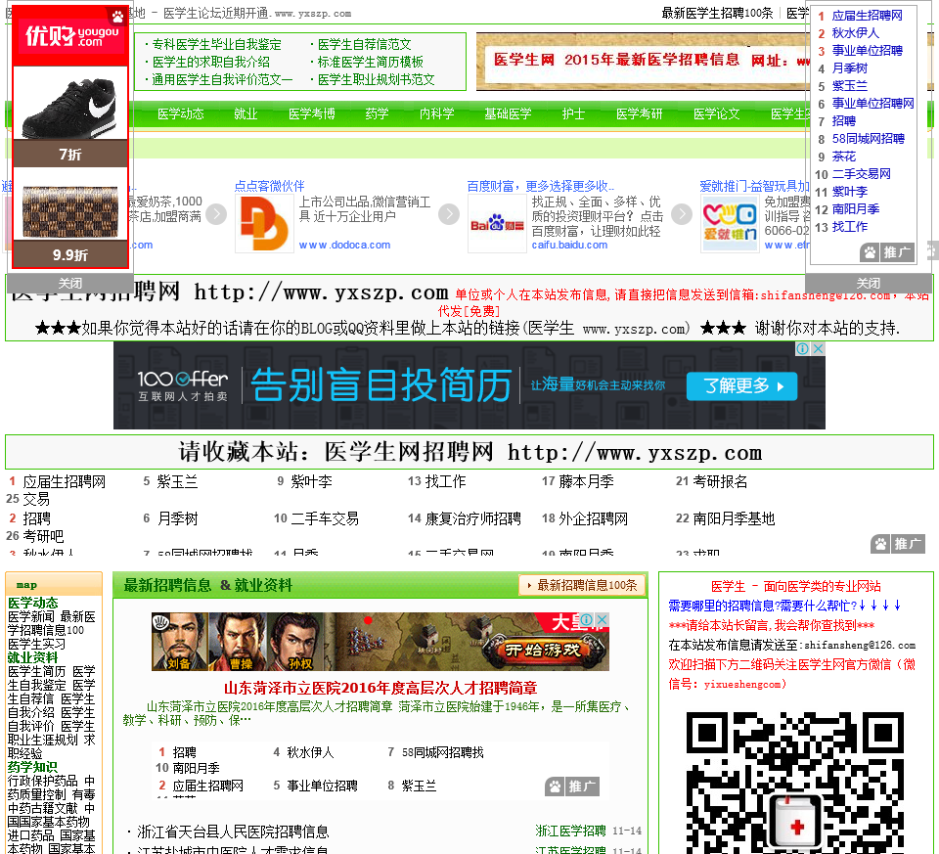Click the 医学生网 2015年最新医学招聘信息 banner
Image resolution: width=939 pixels, height=854 pixels.
point(644,60)
